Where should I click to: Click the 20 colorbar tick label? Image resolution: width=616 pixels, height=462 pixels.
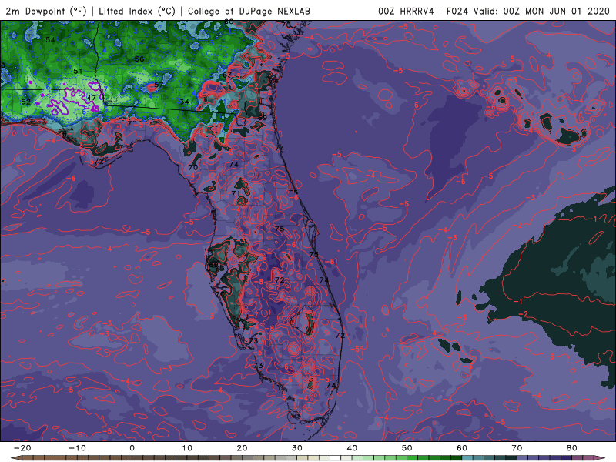click(242, 448)
